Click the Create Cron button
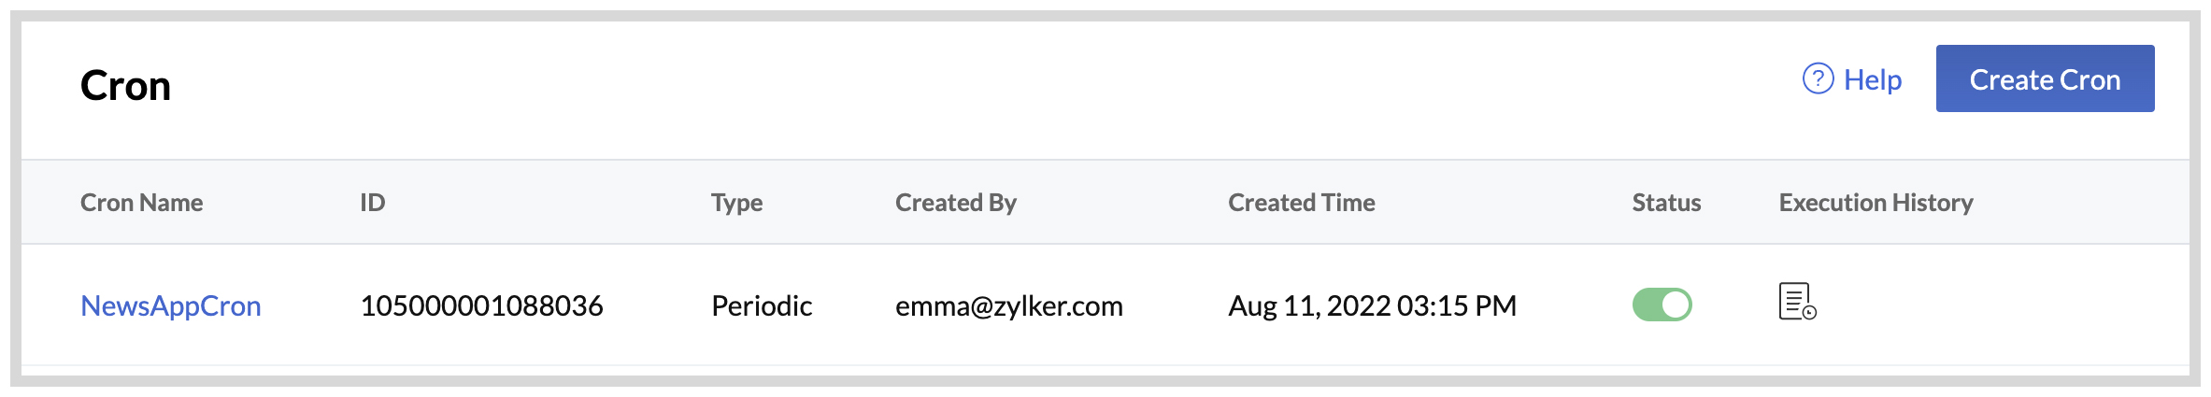The height and width of the screenshot is (397, 2211). (2045, 79)
